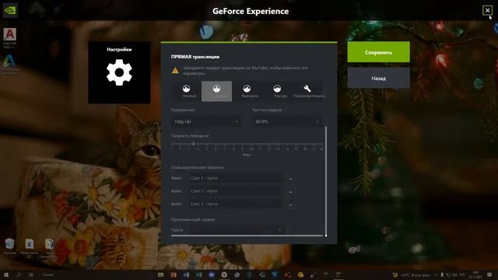Viewport: 498px width, 280px height.
Task: Open the notification center icon
Action: (489, 275)
